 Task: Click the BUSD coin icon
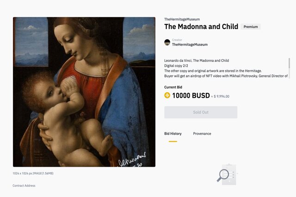pyautogui.click(x=167, y=96)
